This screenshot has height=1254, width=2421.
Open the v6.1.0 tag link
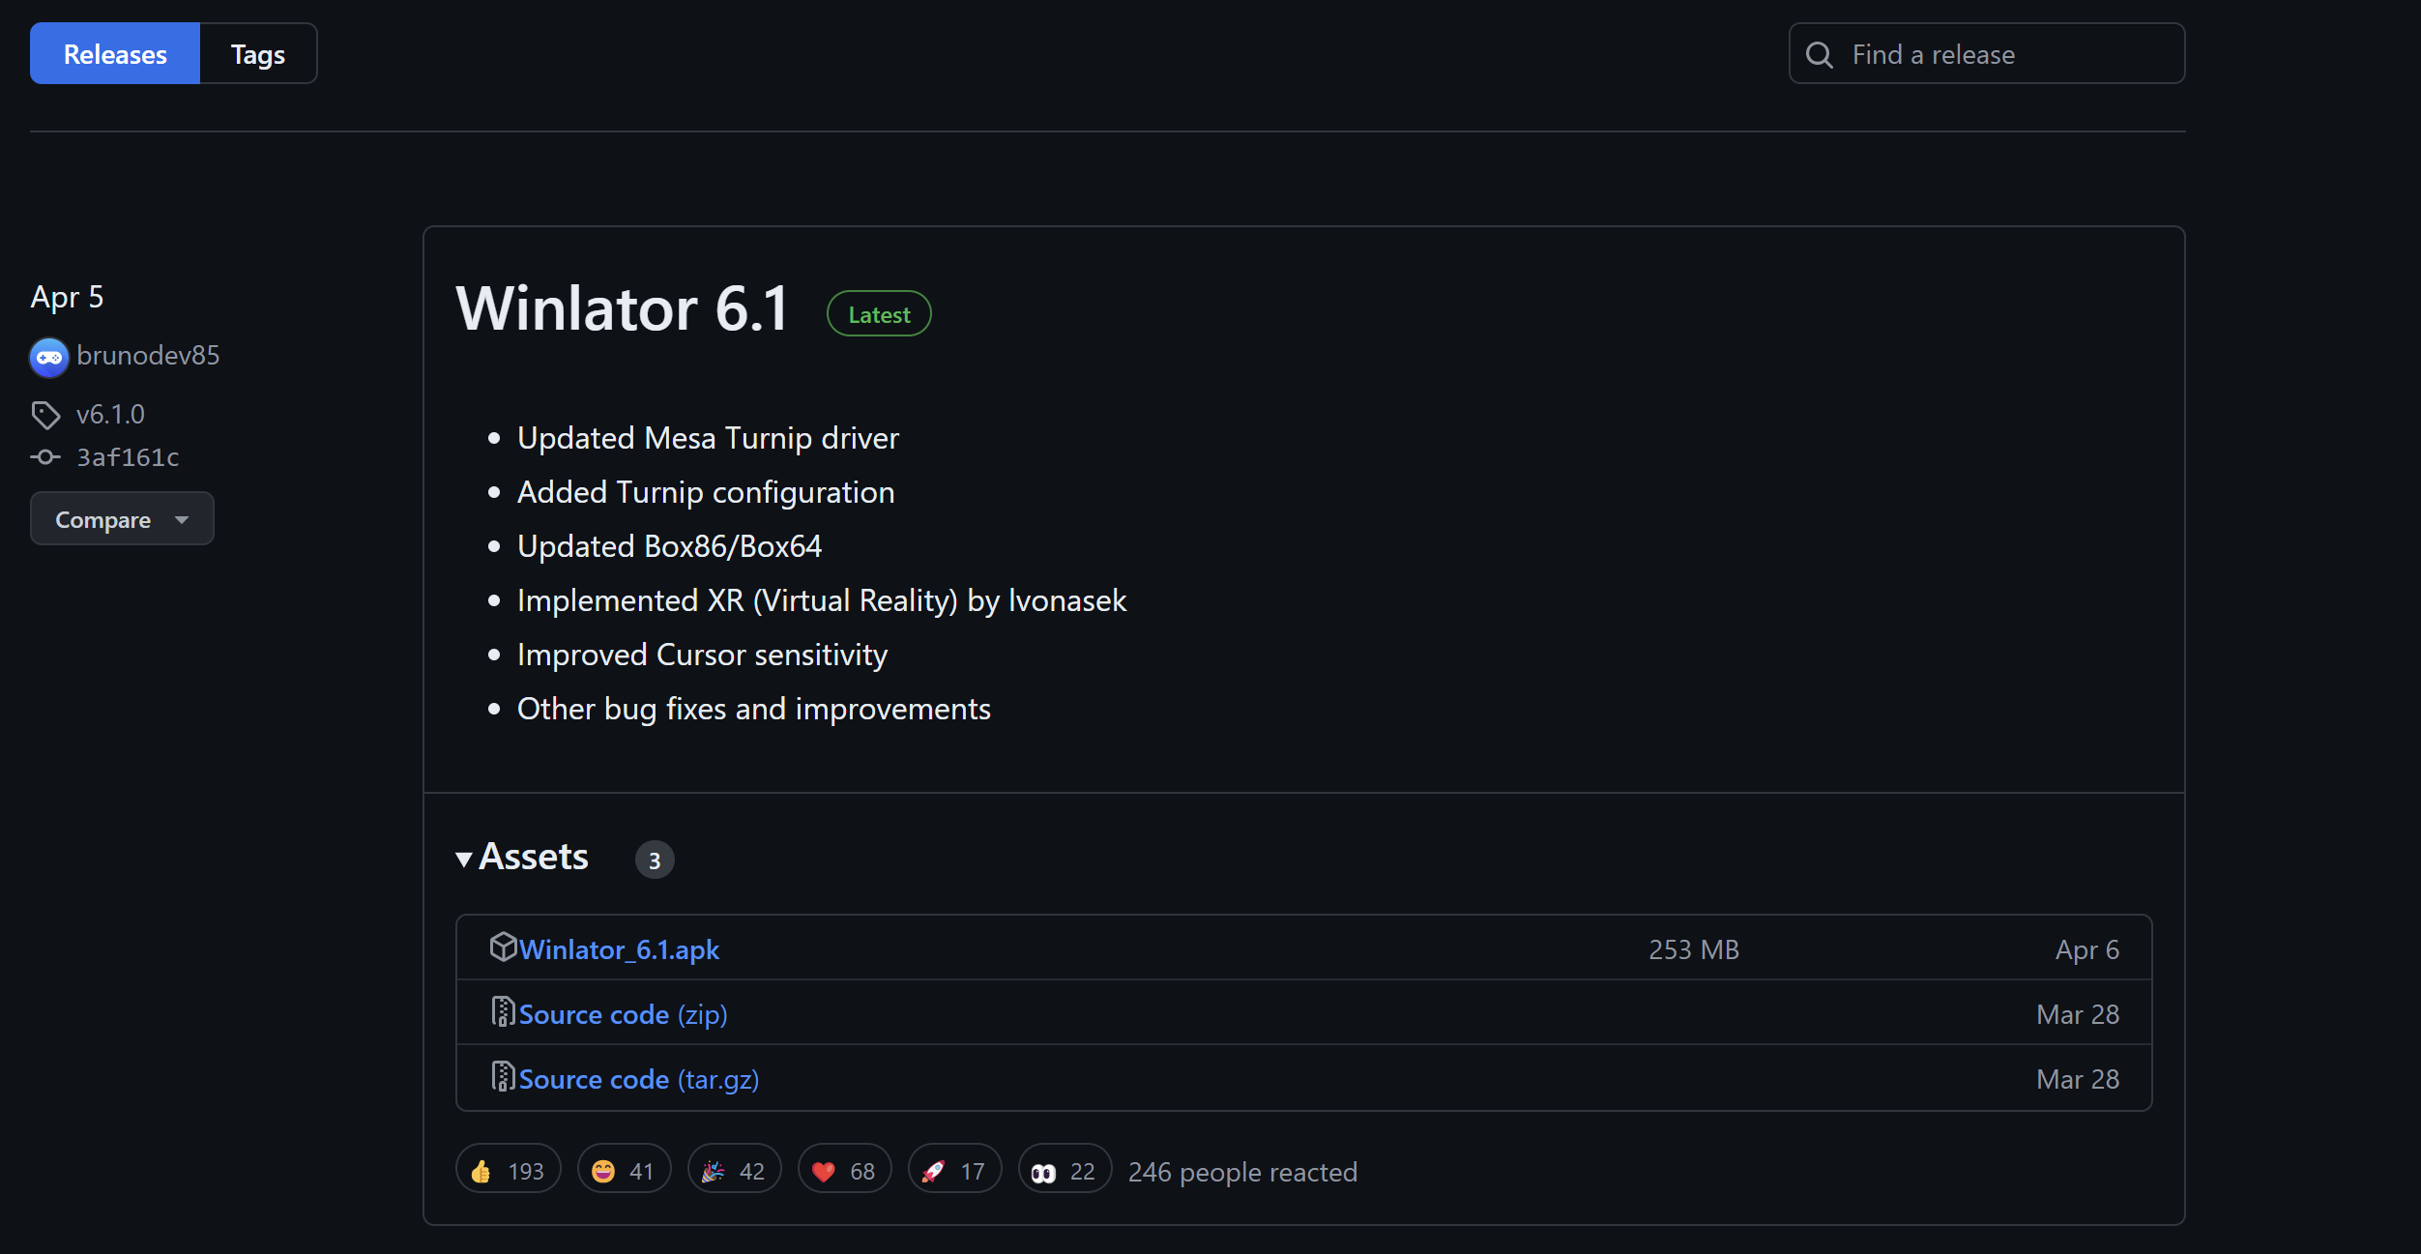pos(110,415)
